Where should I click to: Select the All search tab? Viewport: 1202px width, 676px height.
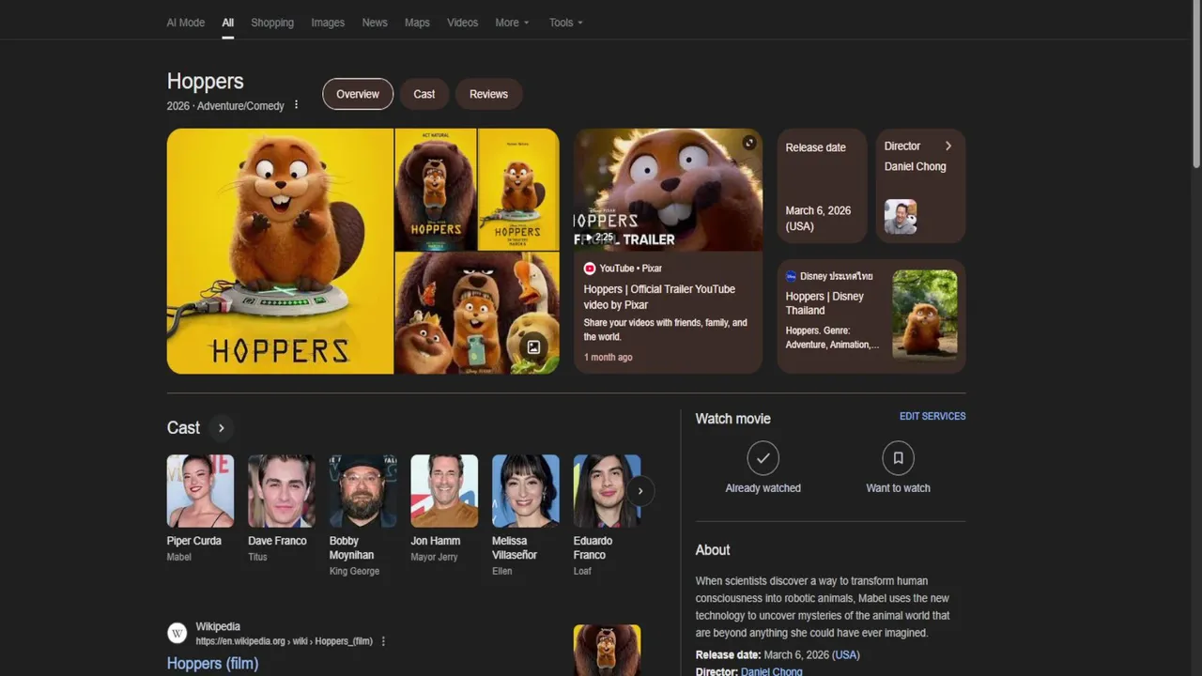[228, 23]
